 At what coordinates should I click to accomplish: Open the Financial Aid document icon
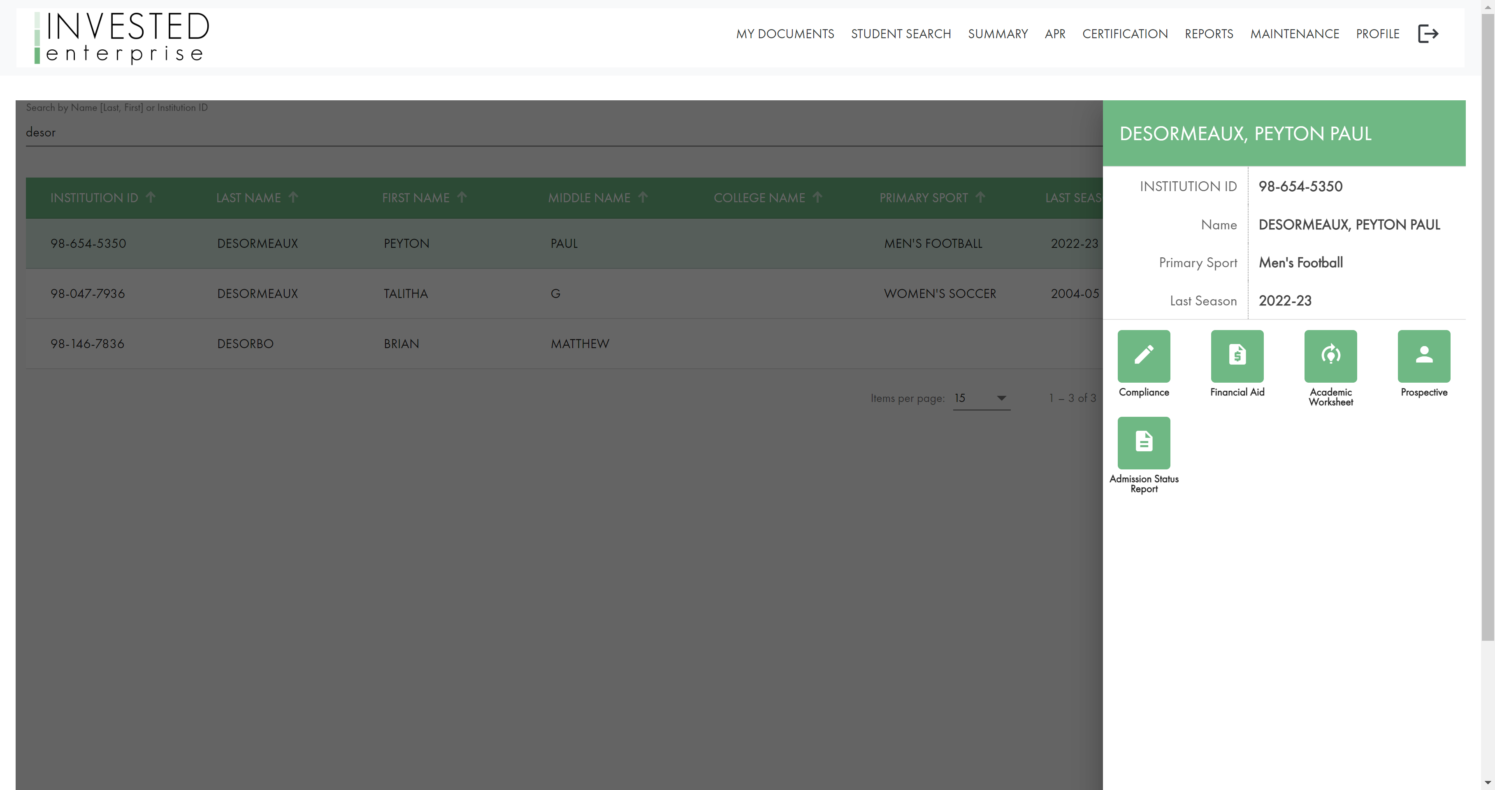1237,356
